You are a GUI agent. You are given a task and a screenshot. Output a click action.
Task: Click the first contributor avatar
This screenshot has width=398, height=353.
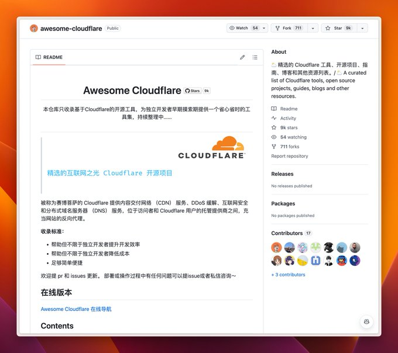pyautogui.click(x=276, y=247)
